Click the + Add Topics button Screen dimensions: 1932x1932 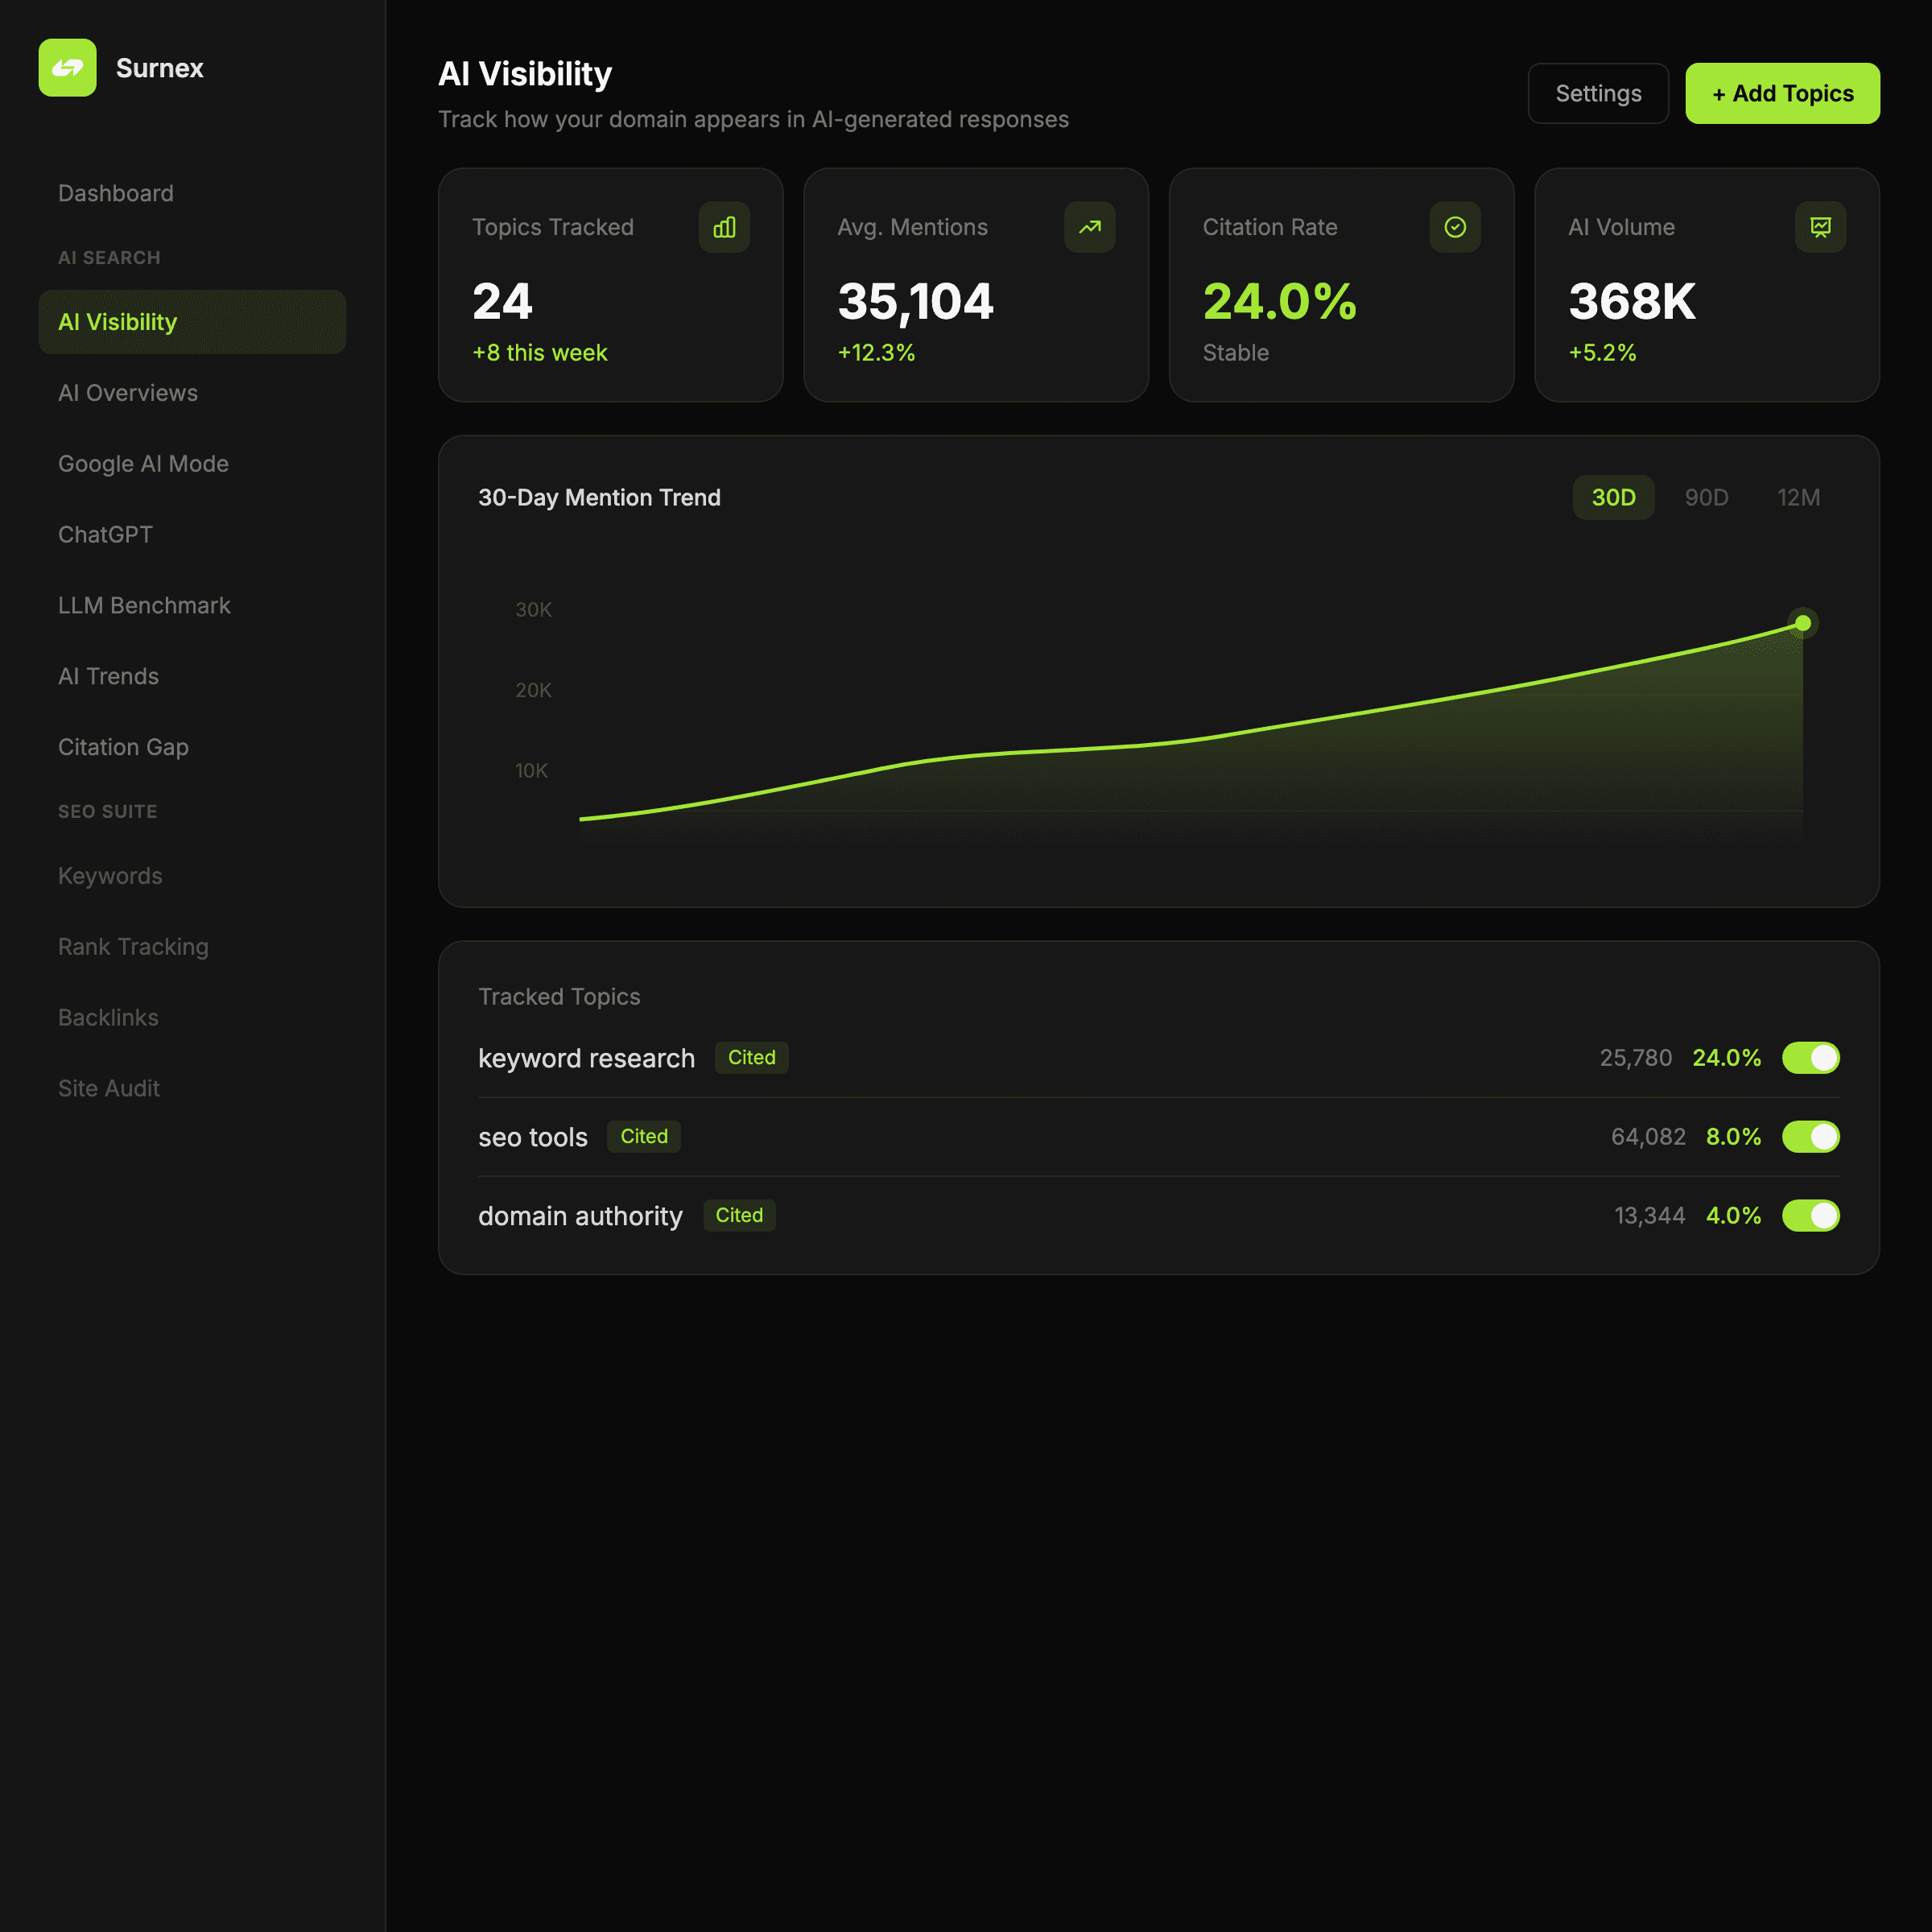[x=1782, y=93]
